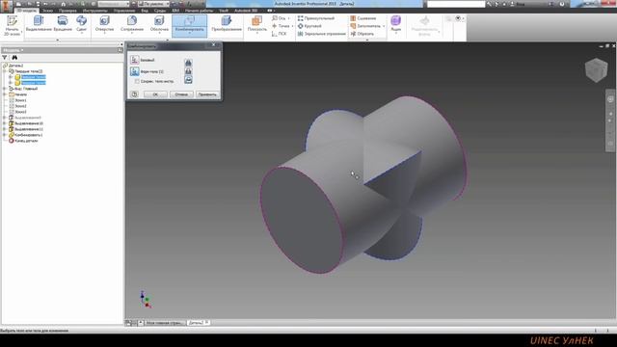Select the Sweep tool (Сдвиг)
The height and width of the screenshot is (347, 617).
click(x=81, y=24)
